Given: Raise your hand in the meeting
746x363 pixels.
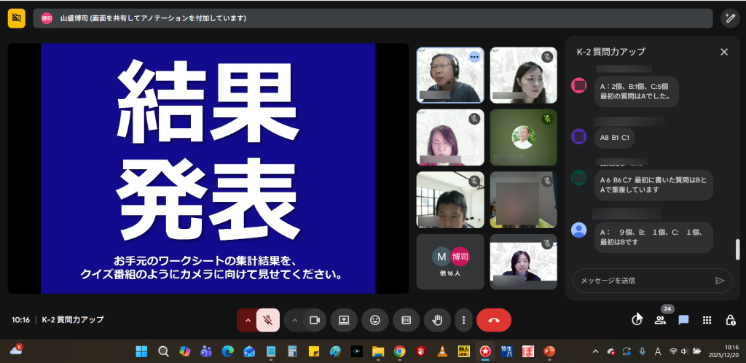Looking at the screenshot, I should click(437, 320).
